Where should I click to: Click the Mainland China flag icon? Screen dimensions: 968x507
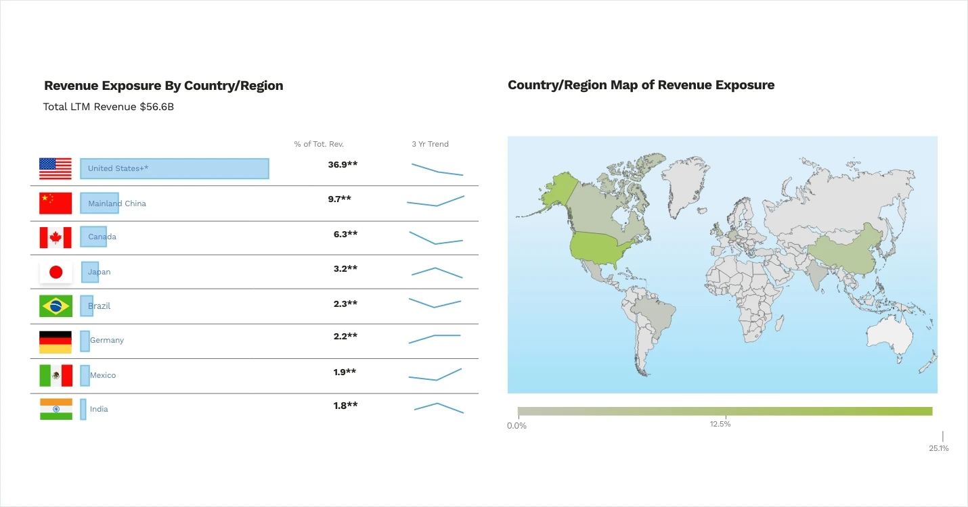(x=55, y=203)
